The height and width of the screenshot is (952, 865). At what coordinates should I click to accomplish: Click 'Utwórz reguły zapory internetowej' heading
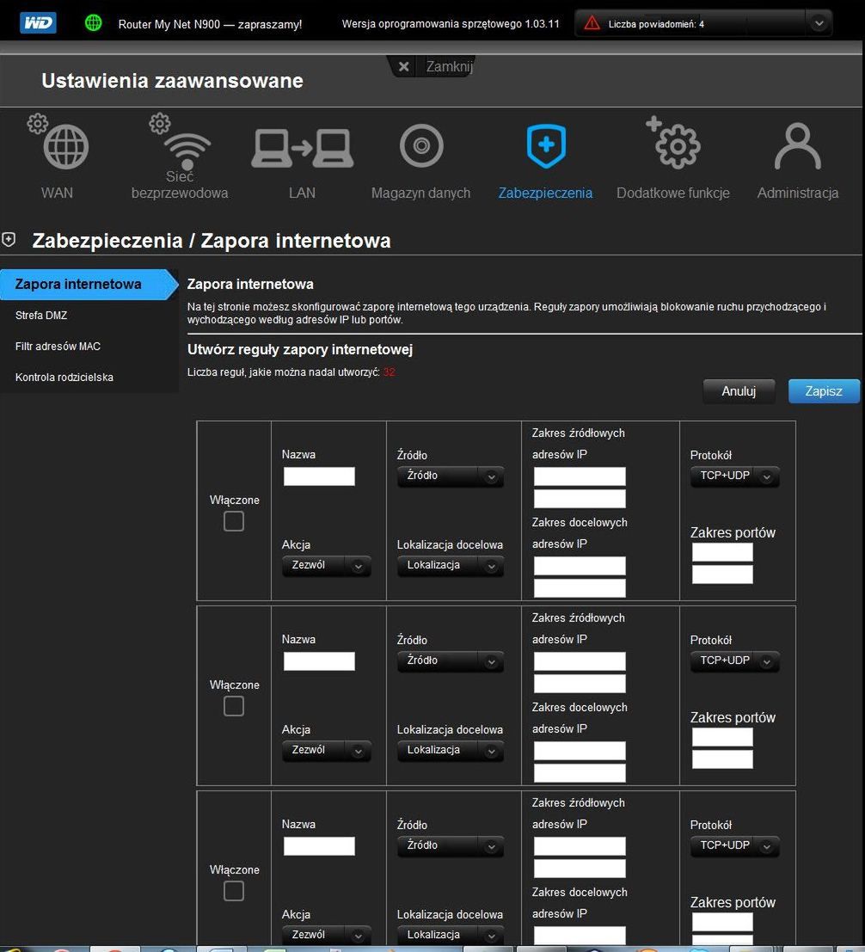click(x=300, y=350)
